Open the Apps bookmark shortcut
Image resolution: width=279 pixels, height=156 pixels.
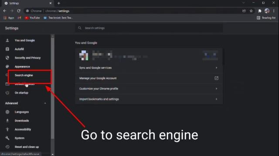point(9,18)
